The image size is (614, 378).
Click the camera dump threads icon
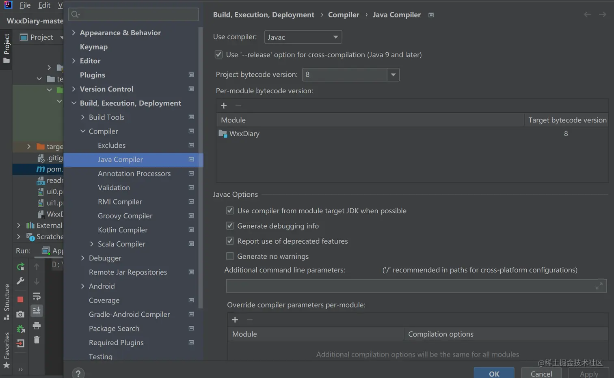20,314
